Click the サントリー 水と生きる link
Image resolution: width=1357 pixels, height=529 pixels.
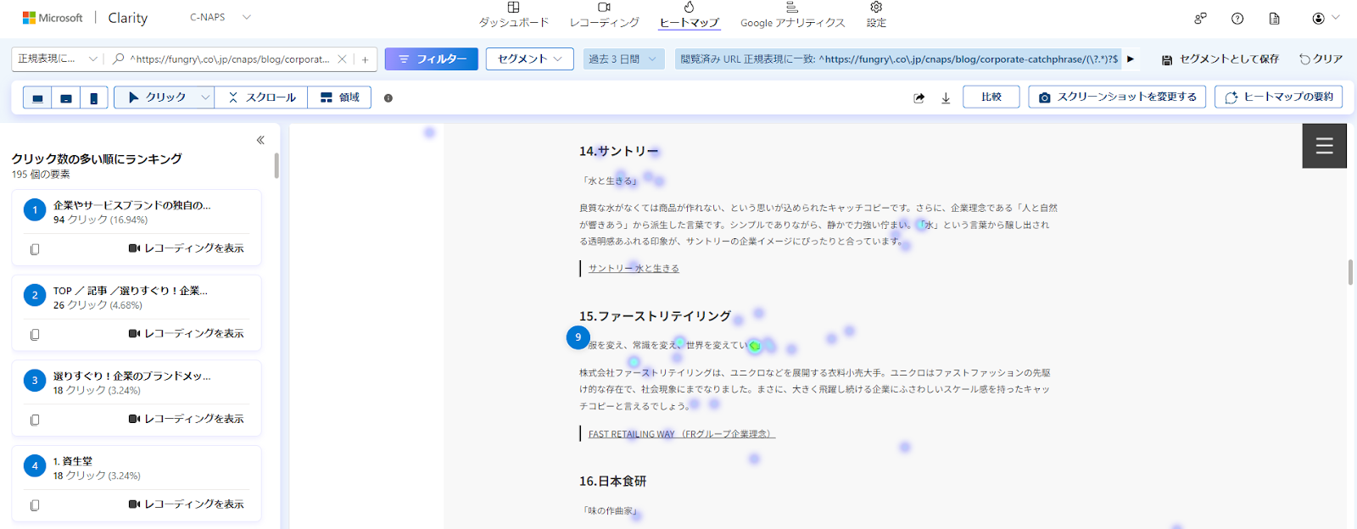(634, 269)
